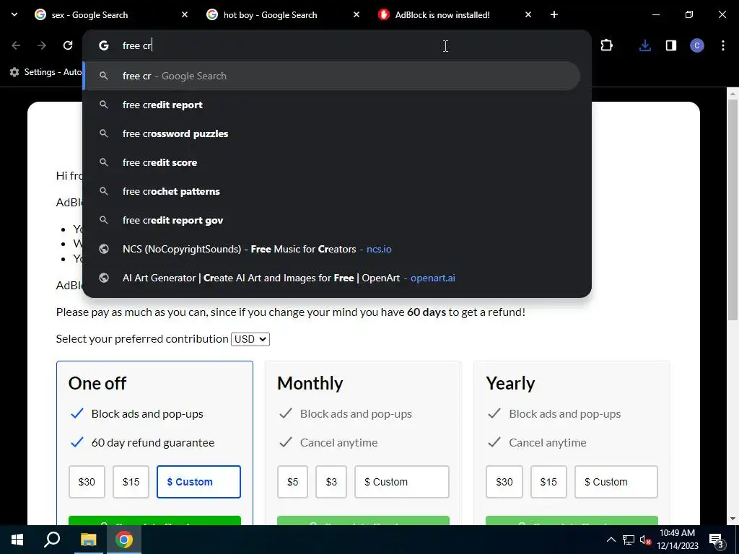Screen dimensions: 739x554
Task: Select the Monthly $5 amount
Action: pos(293,482)
